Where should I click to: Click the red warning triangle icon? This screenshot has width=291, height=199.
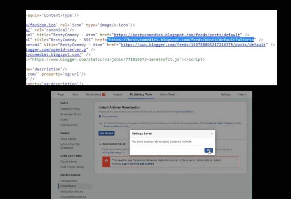click(x=106, y=160)
